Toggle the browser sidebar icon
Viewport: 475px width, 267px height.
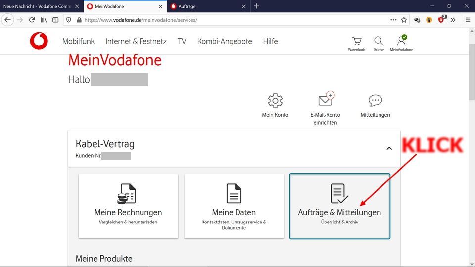(x=55, y=20)
